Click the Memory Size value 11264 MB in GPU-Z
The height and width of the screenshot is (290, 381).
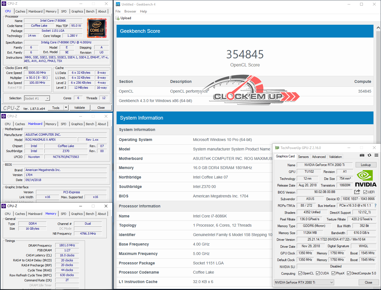tap(310, 233)
